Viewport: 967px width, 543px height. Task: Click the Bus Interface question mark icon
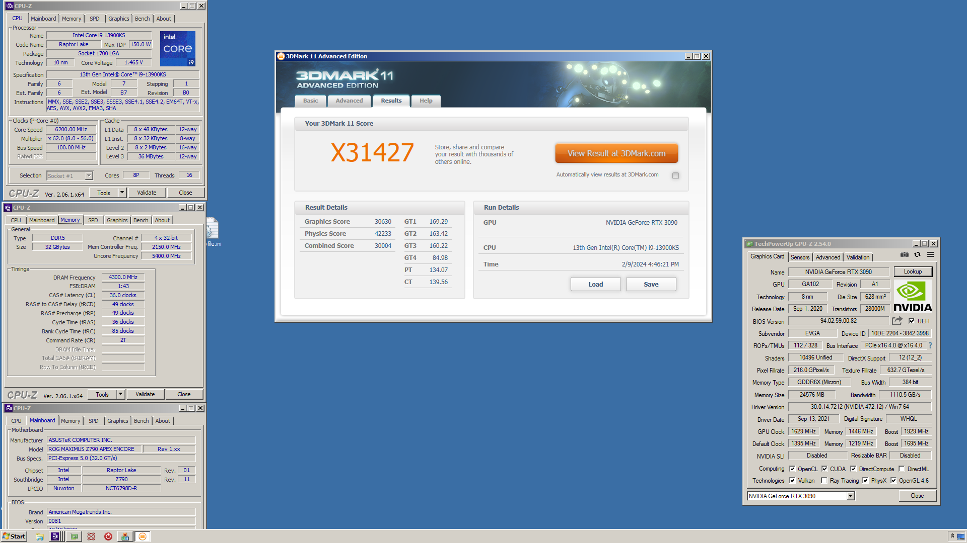(x=930, y=345)
